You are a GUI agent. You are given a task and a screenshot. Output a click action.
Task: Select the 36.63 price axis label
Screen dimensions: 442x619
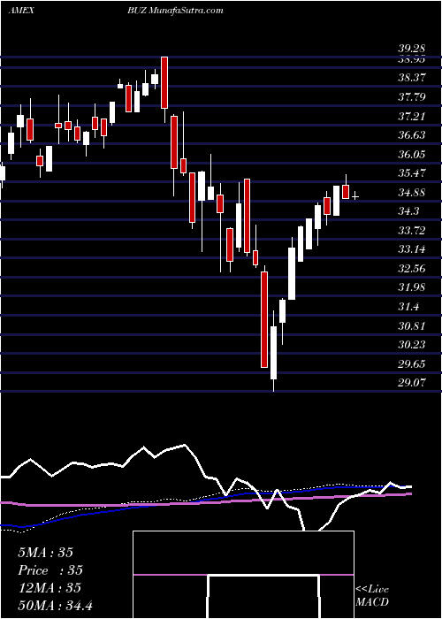coord(412,135)
